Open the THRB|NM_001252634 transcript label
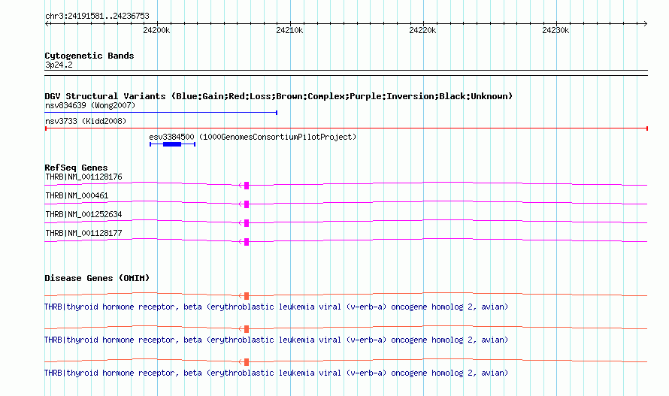Screen dimensions: 669x396 click(83, 214)
